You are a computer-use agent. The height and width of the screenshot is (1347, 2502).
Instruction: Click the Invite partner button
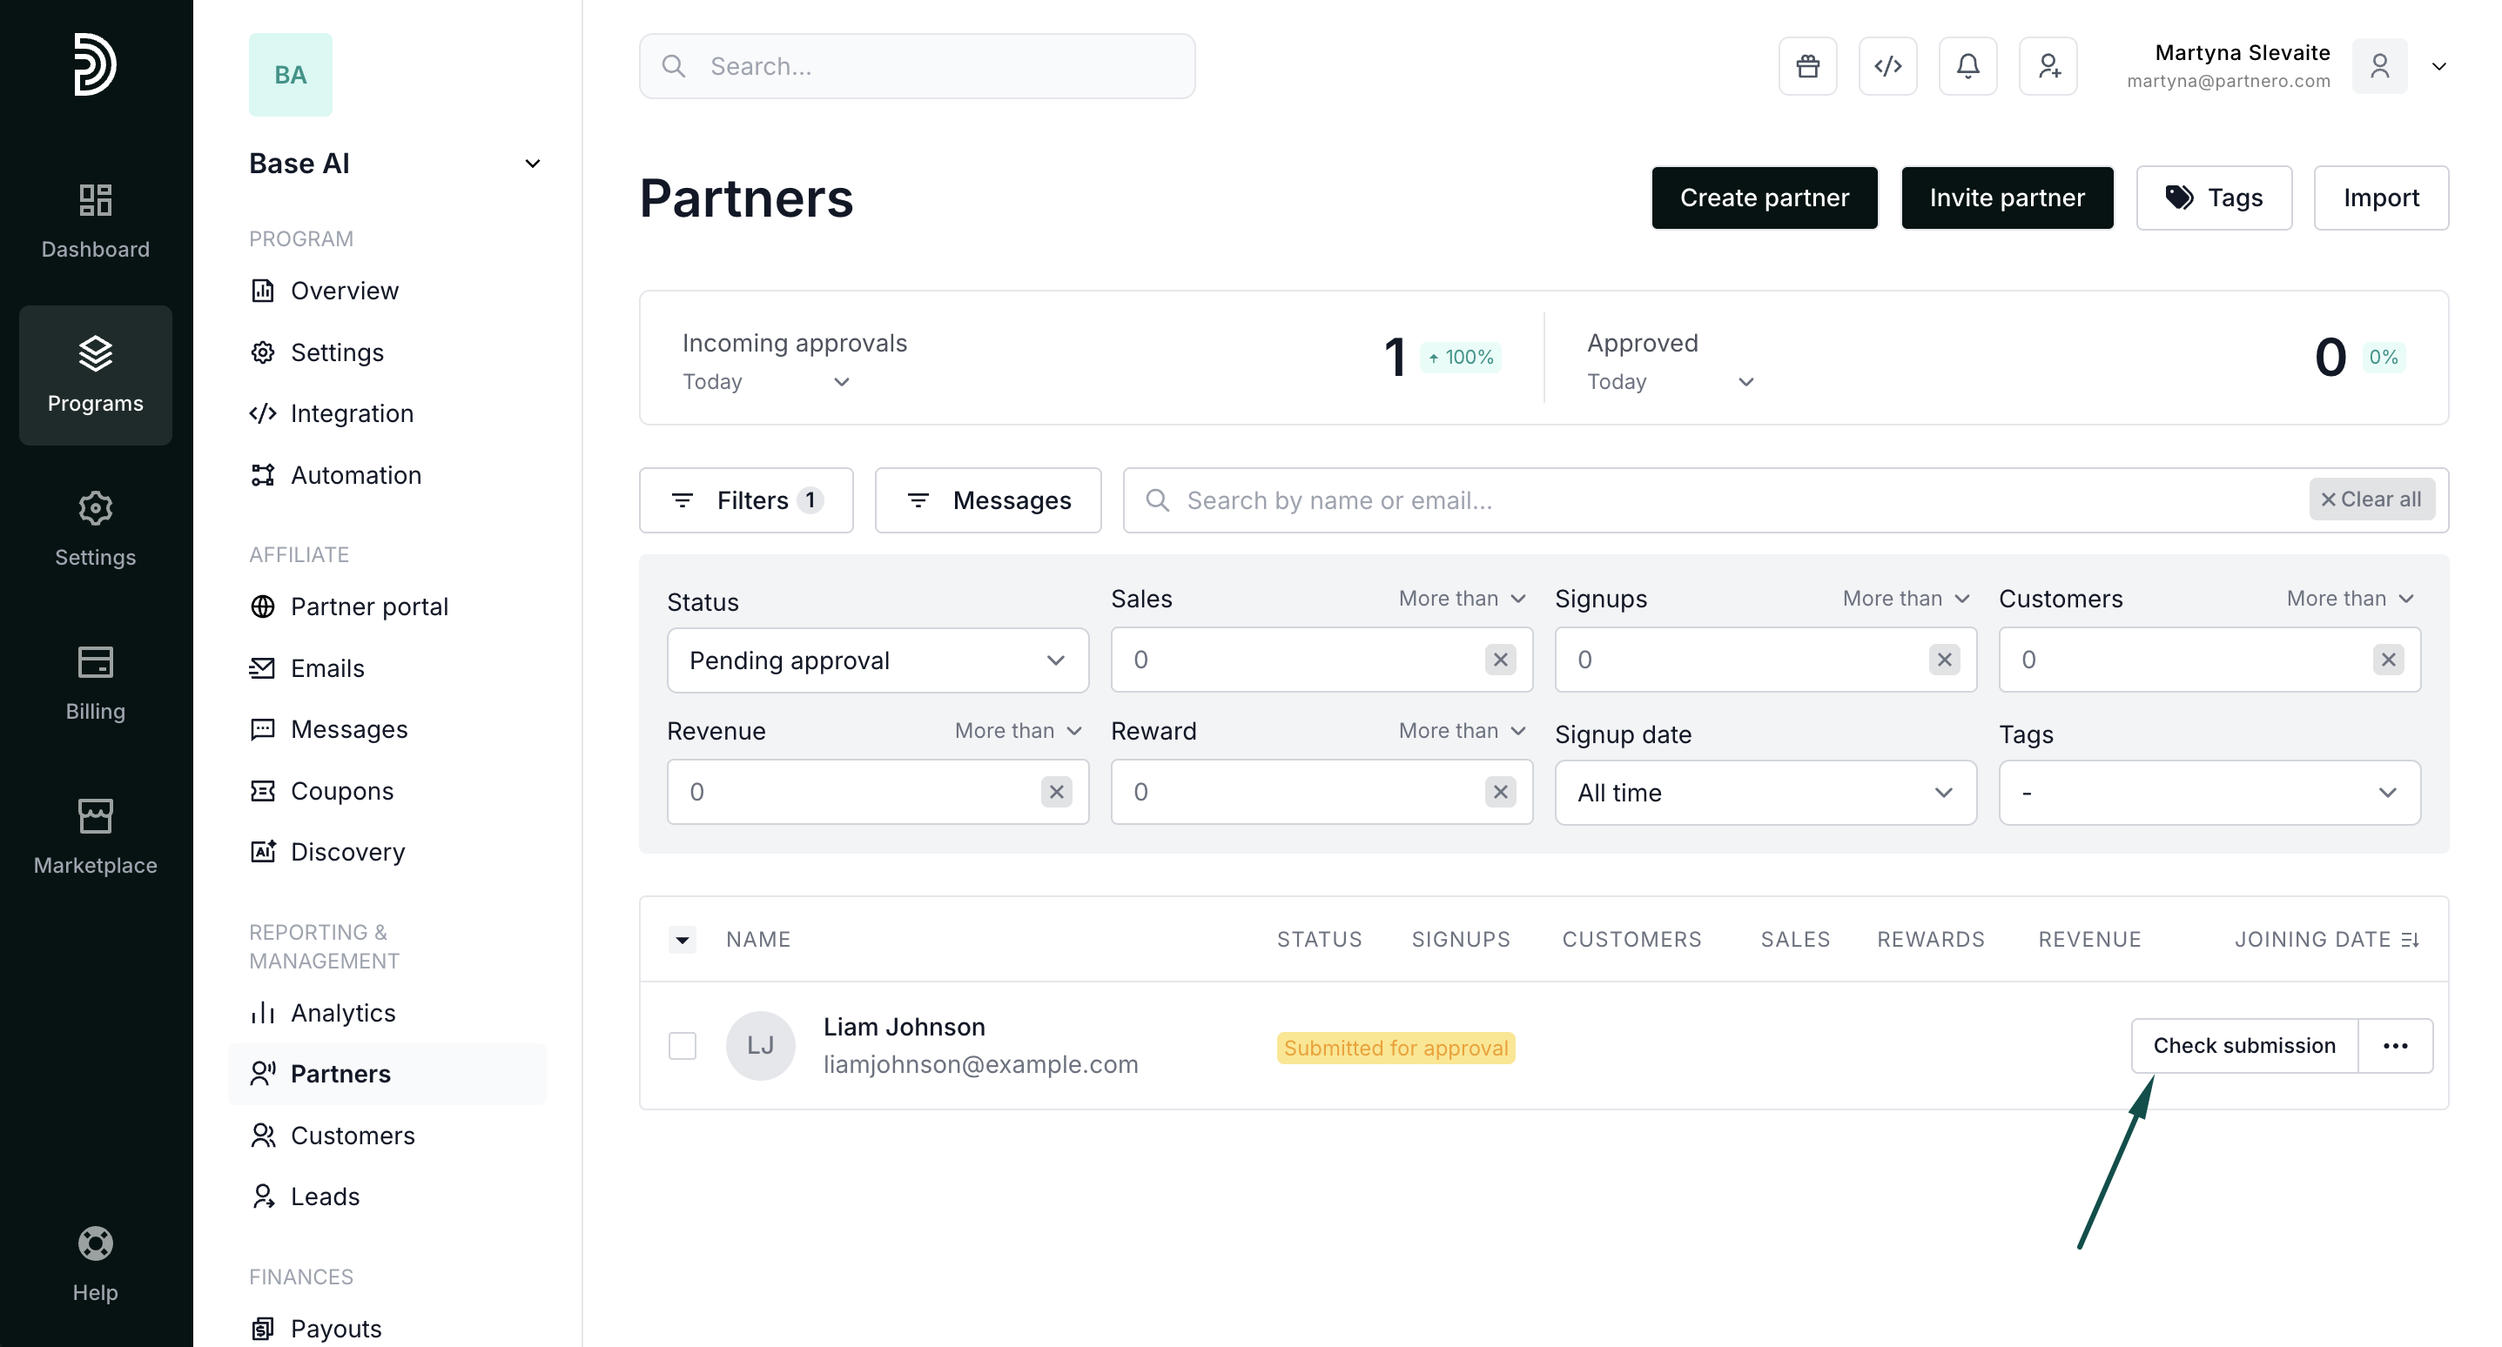[x=2007, y=198]
